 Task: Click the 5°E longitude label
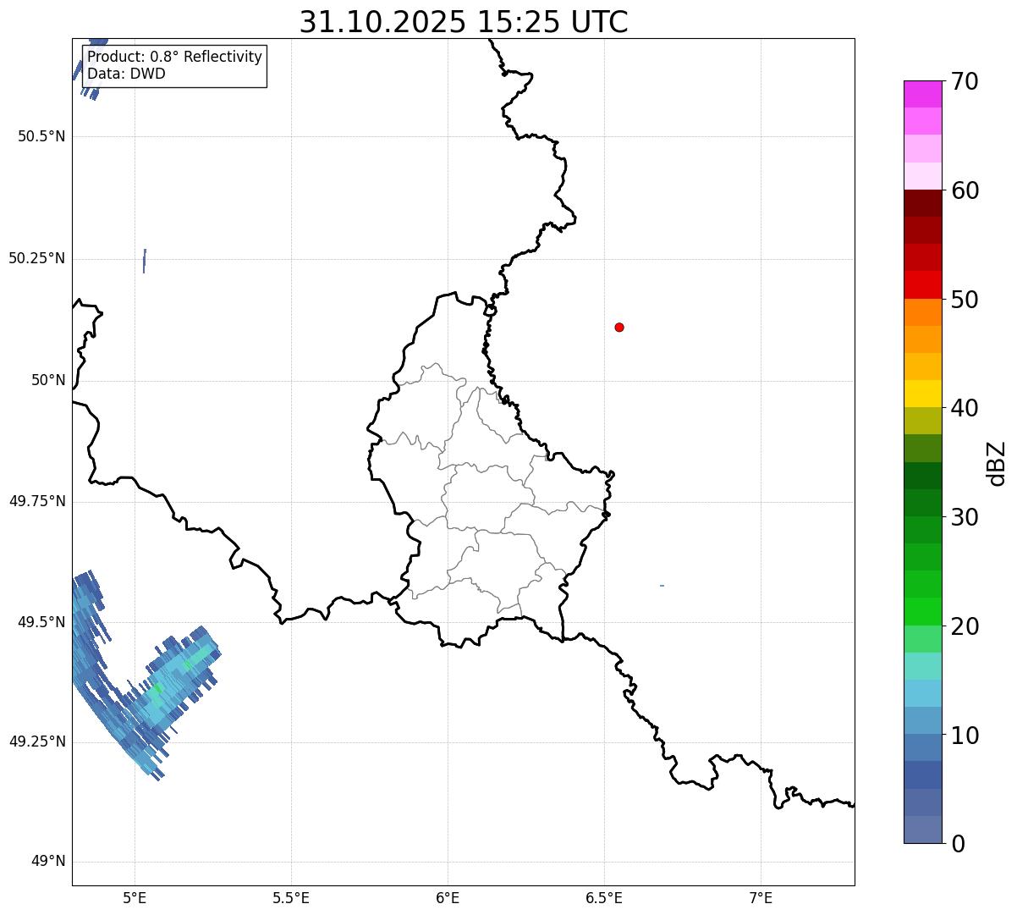pyautogui.click(x=135, y=898)
